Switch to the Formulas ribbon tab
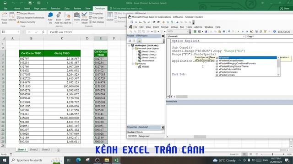The width and height of the screenshot is (293, 164). pyautogui.click(x=55, y=8)
